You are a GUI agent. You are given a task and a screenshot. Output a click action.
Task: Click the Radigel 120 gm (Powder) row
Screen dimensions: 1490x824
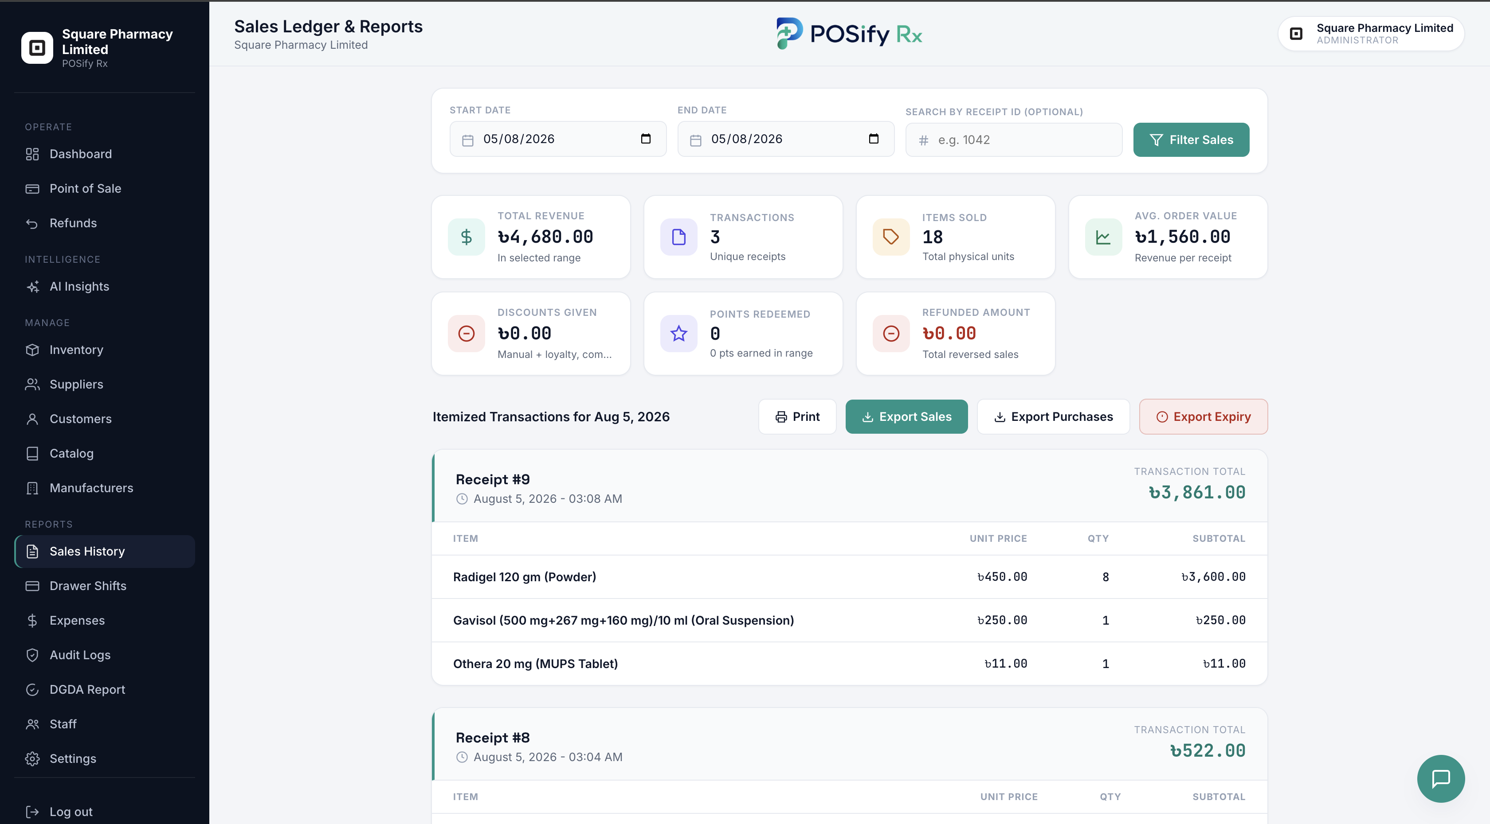pyautogui.click(x=849, y=577)
